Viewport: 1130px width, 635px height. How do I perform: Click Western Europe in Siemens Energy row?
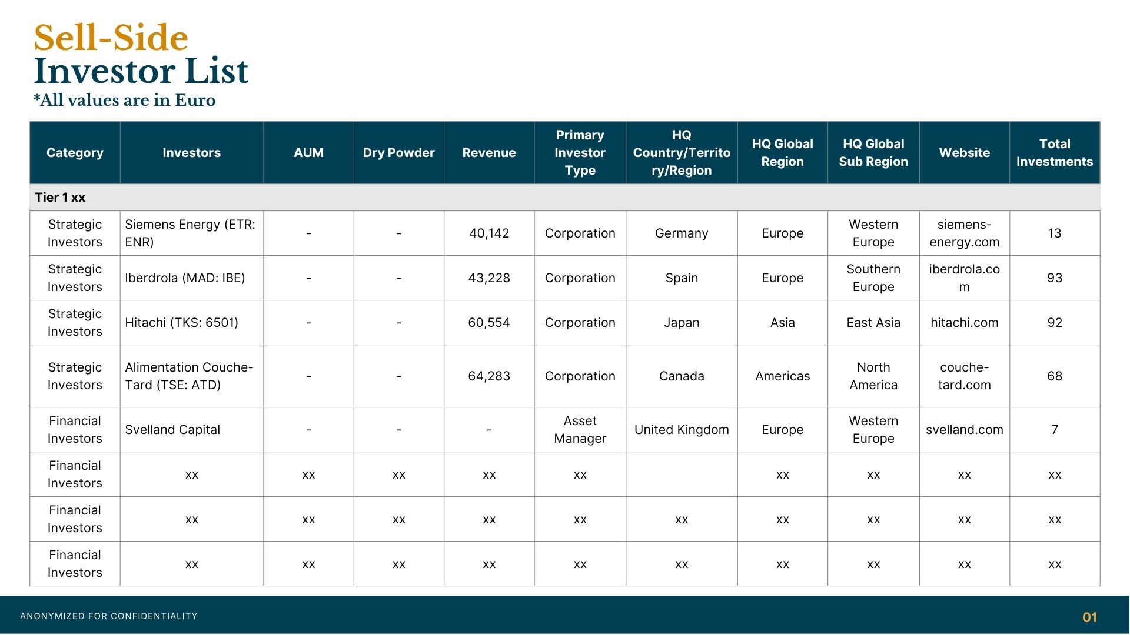pyautogui.click(x=873, y=233)
